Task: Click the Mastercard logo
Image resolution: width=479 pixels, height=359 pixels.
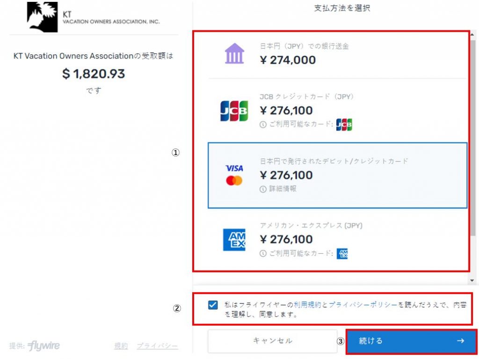Action: click(x=234, y=181)
